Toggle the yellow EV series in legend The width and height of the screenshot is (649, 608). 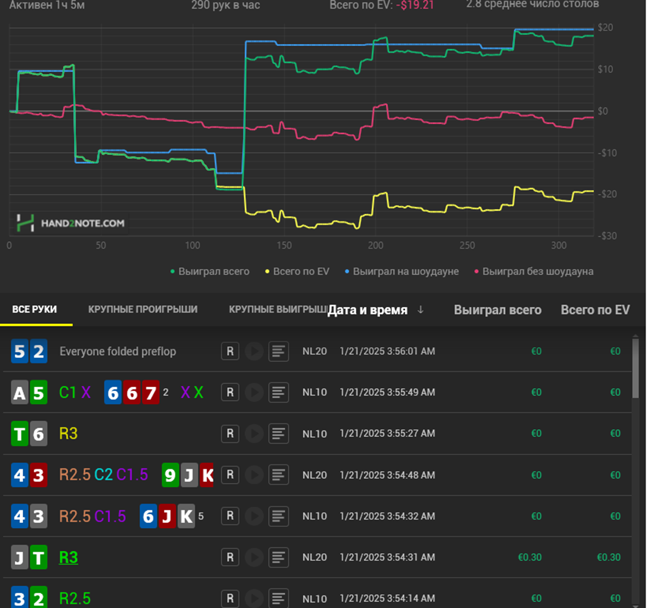click(x=297, y=271)
